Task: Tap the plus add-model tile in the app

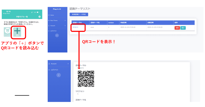Action: pyautogui.click(x=17, y=32)
